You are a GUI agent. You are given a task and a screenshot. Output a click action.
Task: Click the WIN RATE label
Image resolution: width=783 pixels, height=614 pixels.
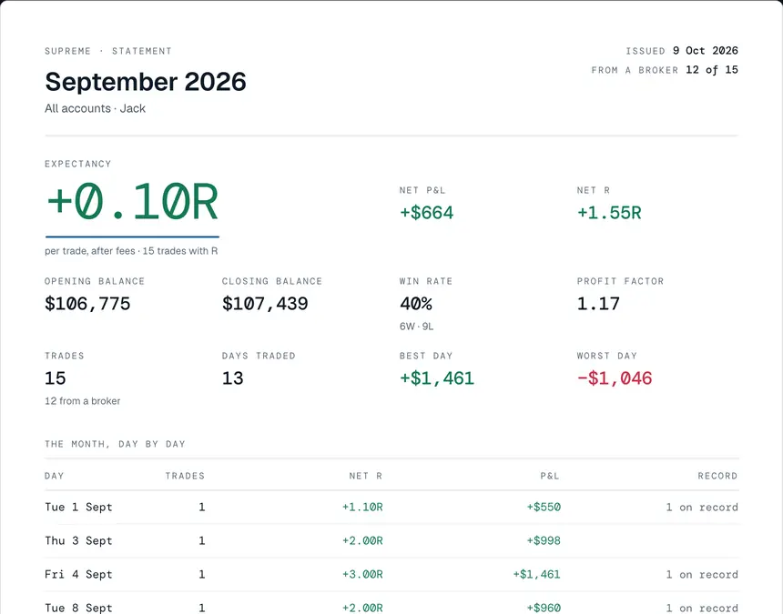point(426,281)
